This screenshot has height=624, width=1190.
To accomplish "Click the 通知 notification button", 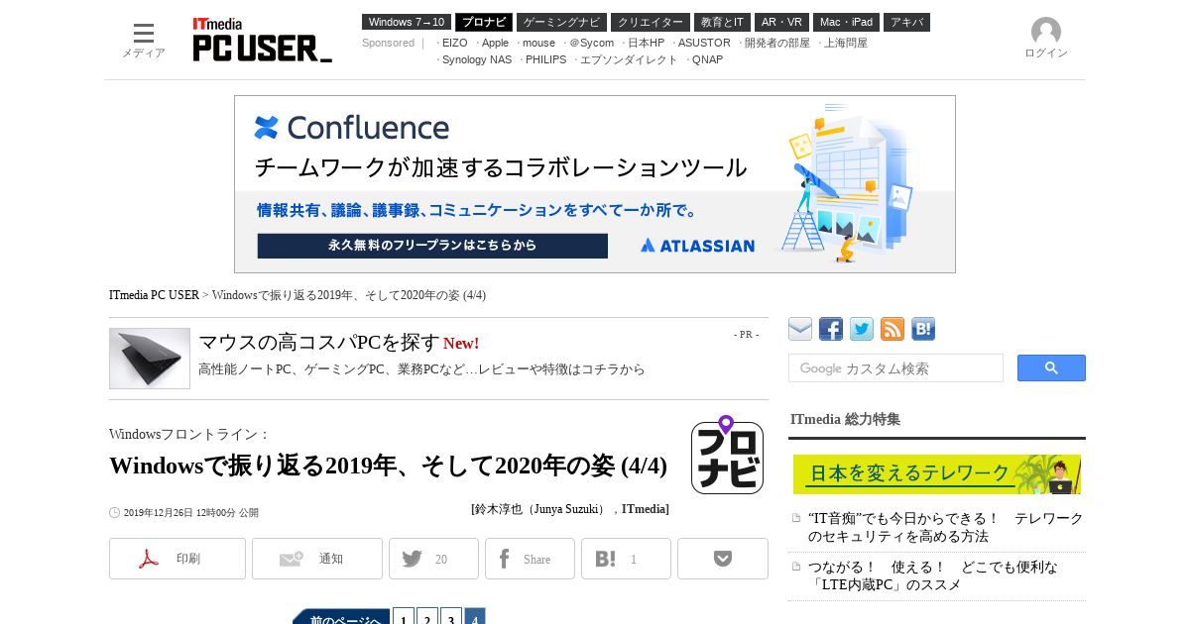I will point(317,559).
